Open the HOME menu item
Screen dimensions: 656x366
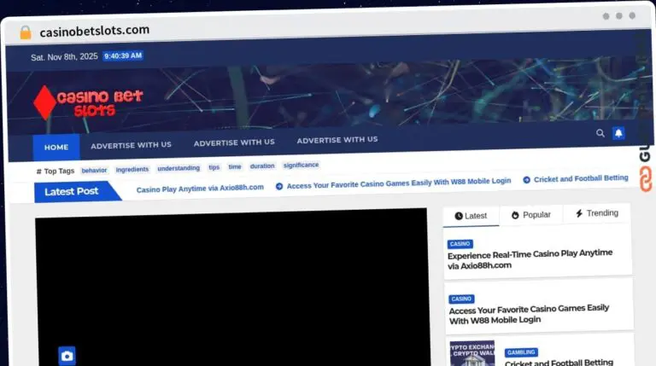pyautogui.click(x=56, y=147)
